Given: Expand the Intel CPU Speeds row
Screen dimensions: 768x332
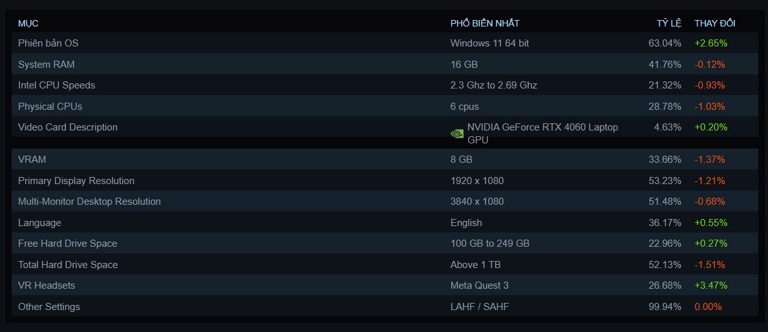Looking at the screenshot, I should tap(57, 85).
